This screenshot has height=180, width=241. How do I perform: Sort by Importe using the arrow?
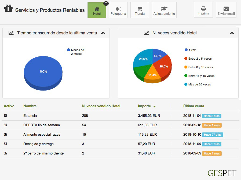click(155, 107)
